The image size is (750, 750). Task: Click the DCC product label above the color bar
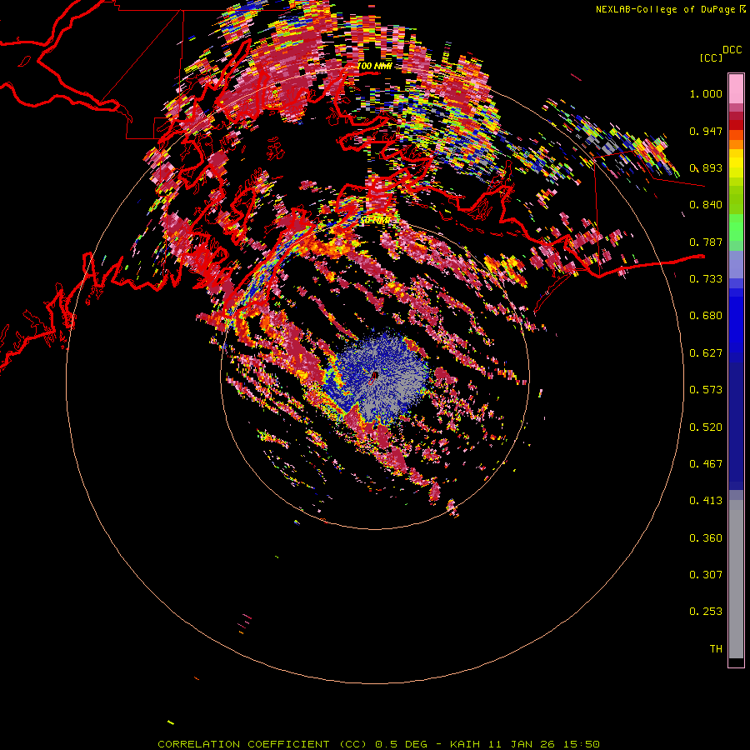tap(732, 50)
